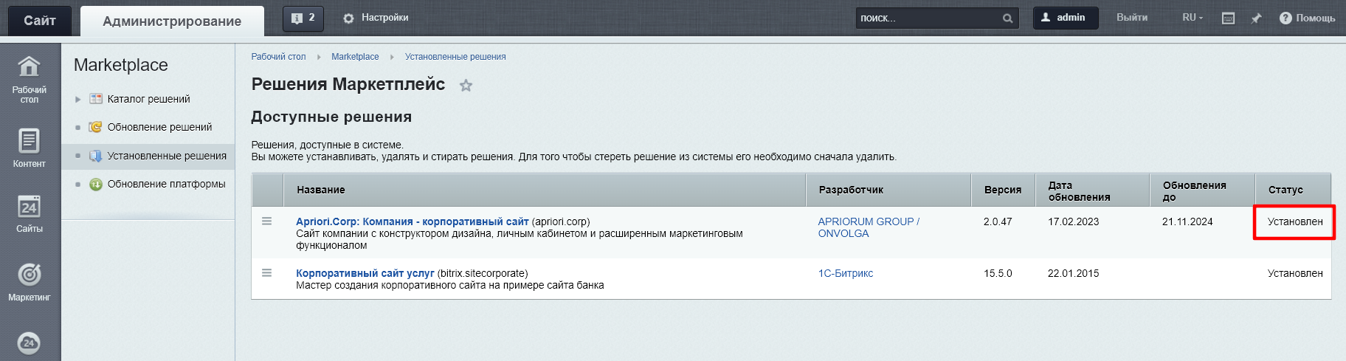This screenshot has width=1346, height=361.
Task: Click the pin panel icon
Action: [x=1256, y=18]
